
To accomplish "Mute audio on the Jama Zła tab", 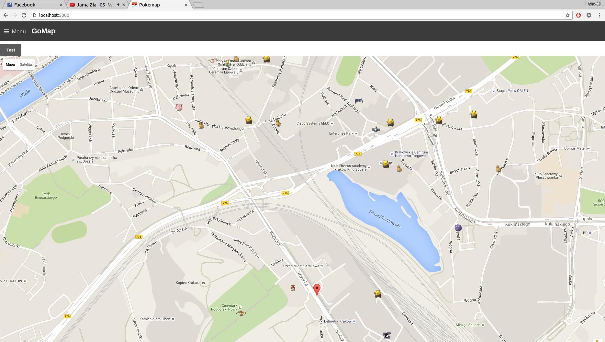I will pyautogui.click(x=118, y=5).
